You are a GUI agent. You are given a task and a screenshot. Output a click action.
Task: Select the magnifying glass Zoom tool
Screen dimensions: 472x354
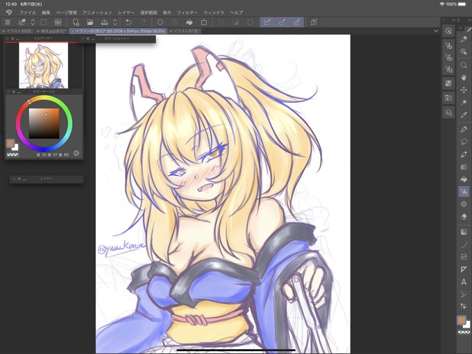coord(464,65)
